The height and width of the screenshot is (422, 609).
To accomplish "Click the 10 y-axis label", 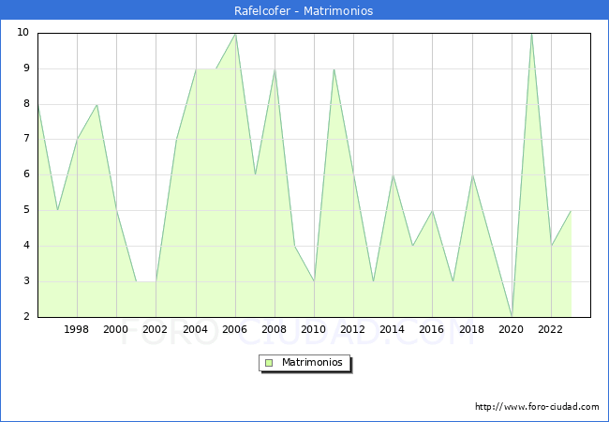I will (x=22, y=33).
